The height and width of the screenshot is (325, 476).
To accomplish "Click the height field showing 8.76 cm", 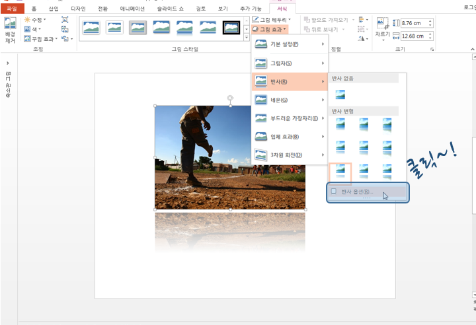I will [414, 23].
